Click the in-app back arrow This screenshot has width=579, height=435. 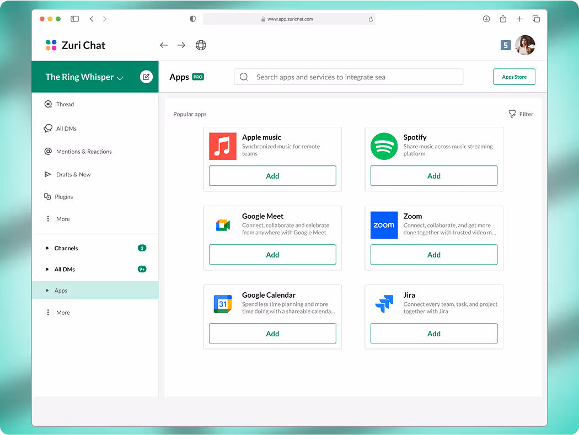pyautogui.click(x=164, y=45)
